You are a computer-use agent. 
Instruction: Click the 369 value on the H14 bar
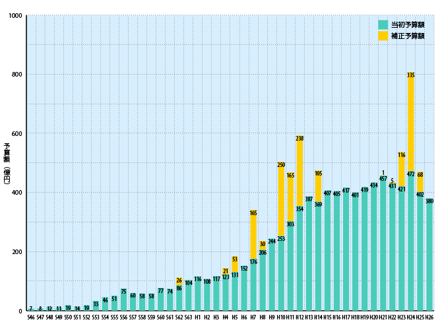318,204
